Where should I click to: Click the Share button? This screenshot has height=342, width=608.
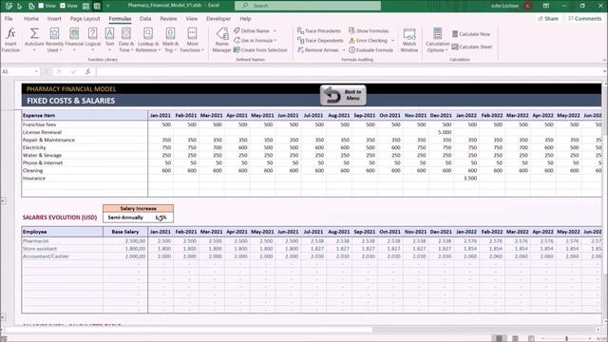(548, 19)
